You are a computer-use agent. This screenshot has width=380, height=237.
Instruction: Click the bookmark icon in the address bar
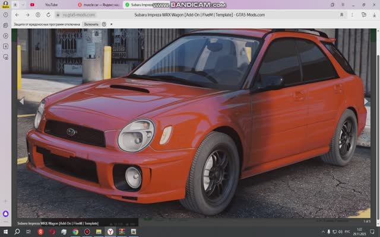coord(341,15)
